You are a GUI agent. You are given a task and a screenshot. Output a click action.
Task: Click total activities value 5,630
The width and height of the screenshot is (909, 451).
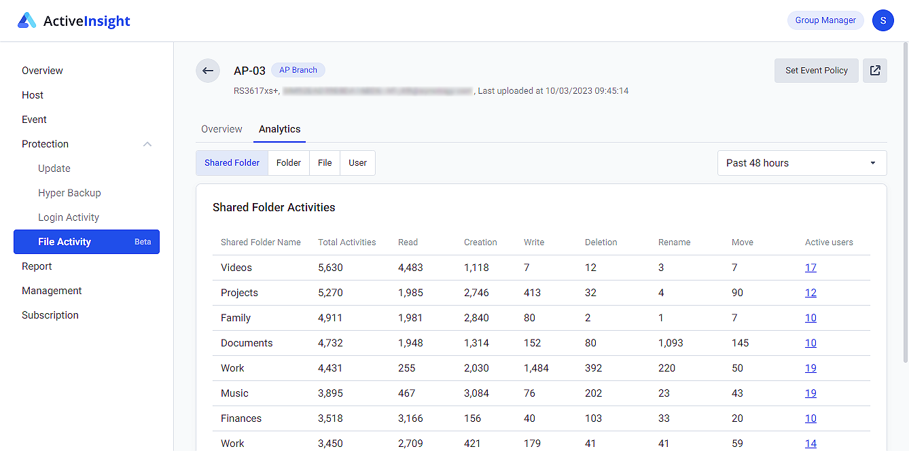click(x=330, y=268)
